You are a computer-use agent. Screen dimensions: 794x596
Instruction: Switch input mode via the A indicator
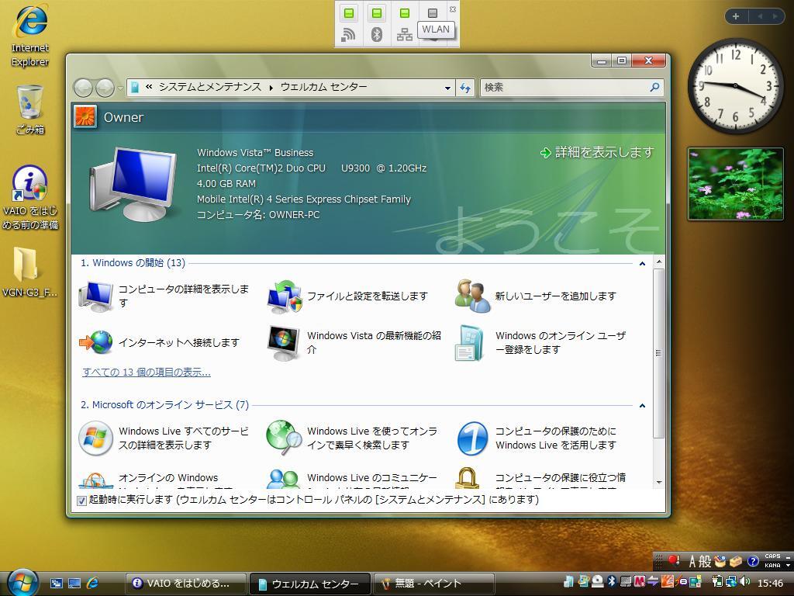click(692, 561)
